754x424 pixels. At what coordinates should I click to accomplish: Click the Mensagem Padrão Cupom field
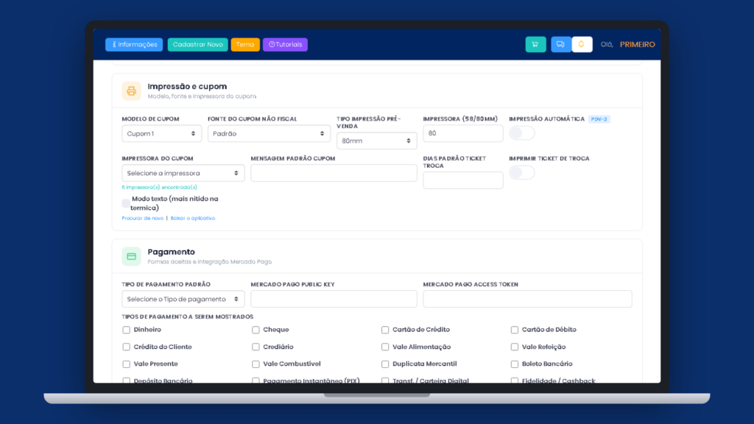(x=334, y=173)
